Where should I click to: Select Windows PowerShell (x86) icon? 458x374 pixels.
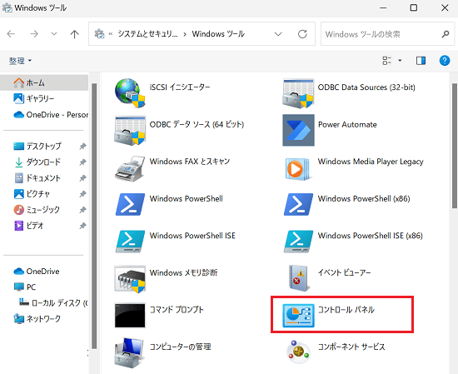tap(298, 204)
